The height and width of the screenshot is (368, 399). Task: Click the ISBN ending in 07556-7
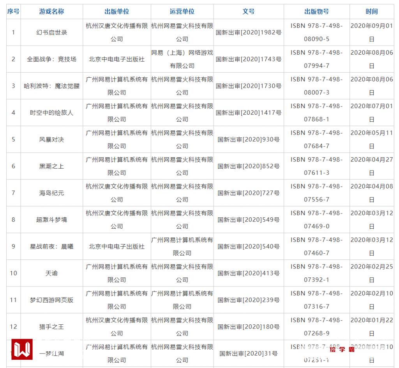(x=316, y=193)
